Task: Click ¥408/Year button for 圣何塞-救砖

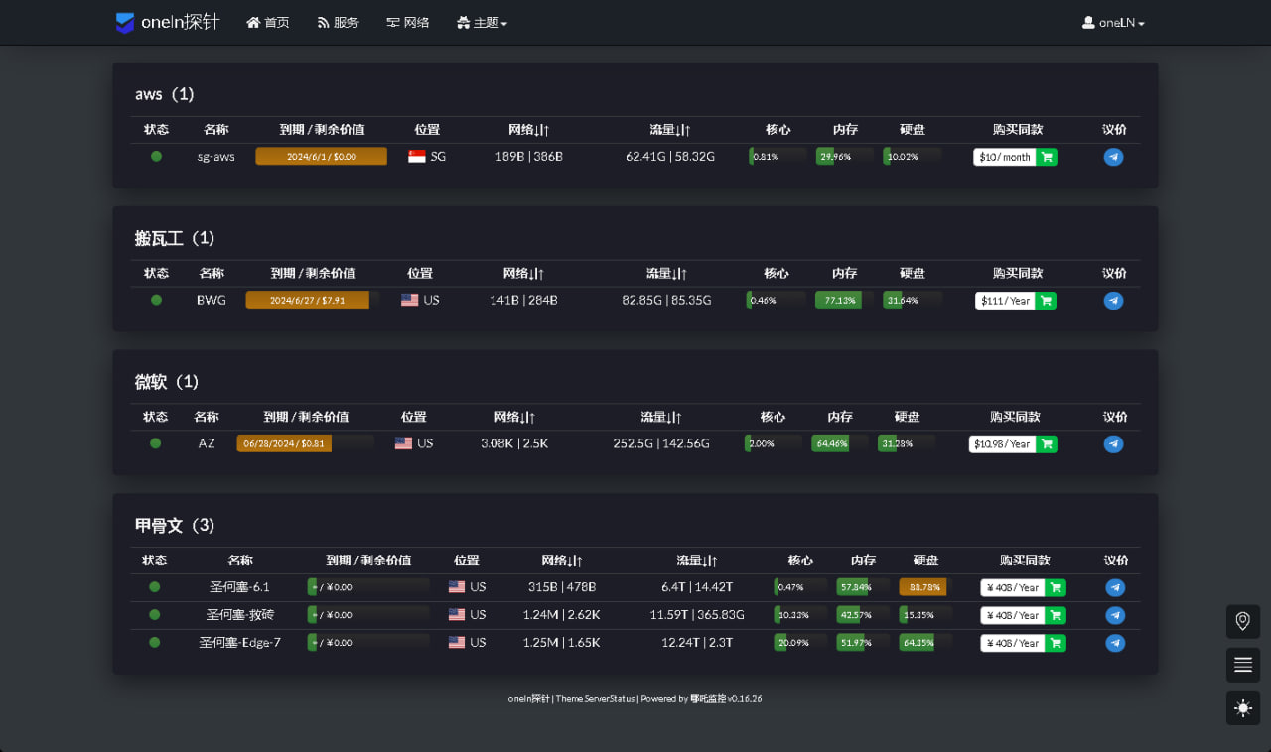Action: (x=1013, y=615)
